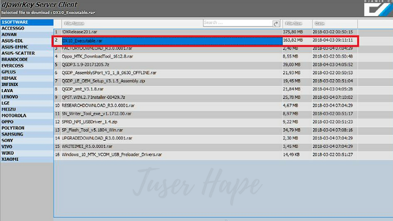Click the search refresh icon
Screen dimensions: 393x221
point(276,23)
